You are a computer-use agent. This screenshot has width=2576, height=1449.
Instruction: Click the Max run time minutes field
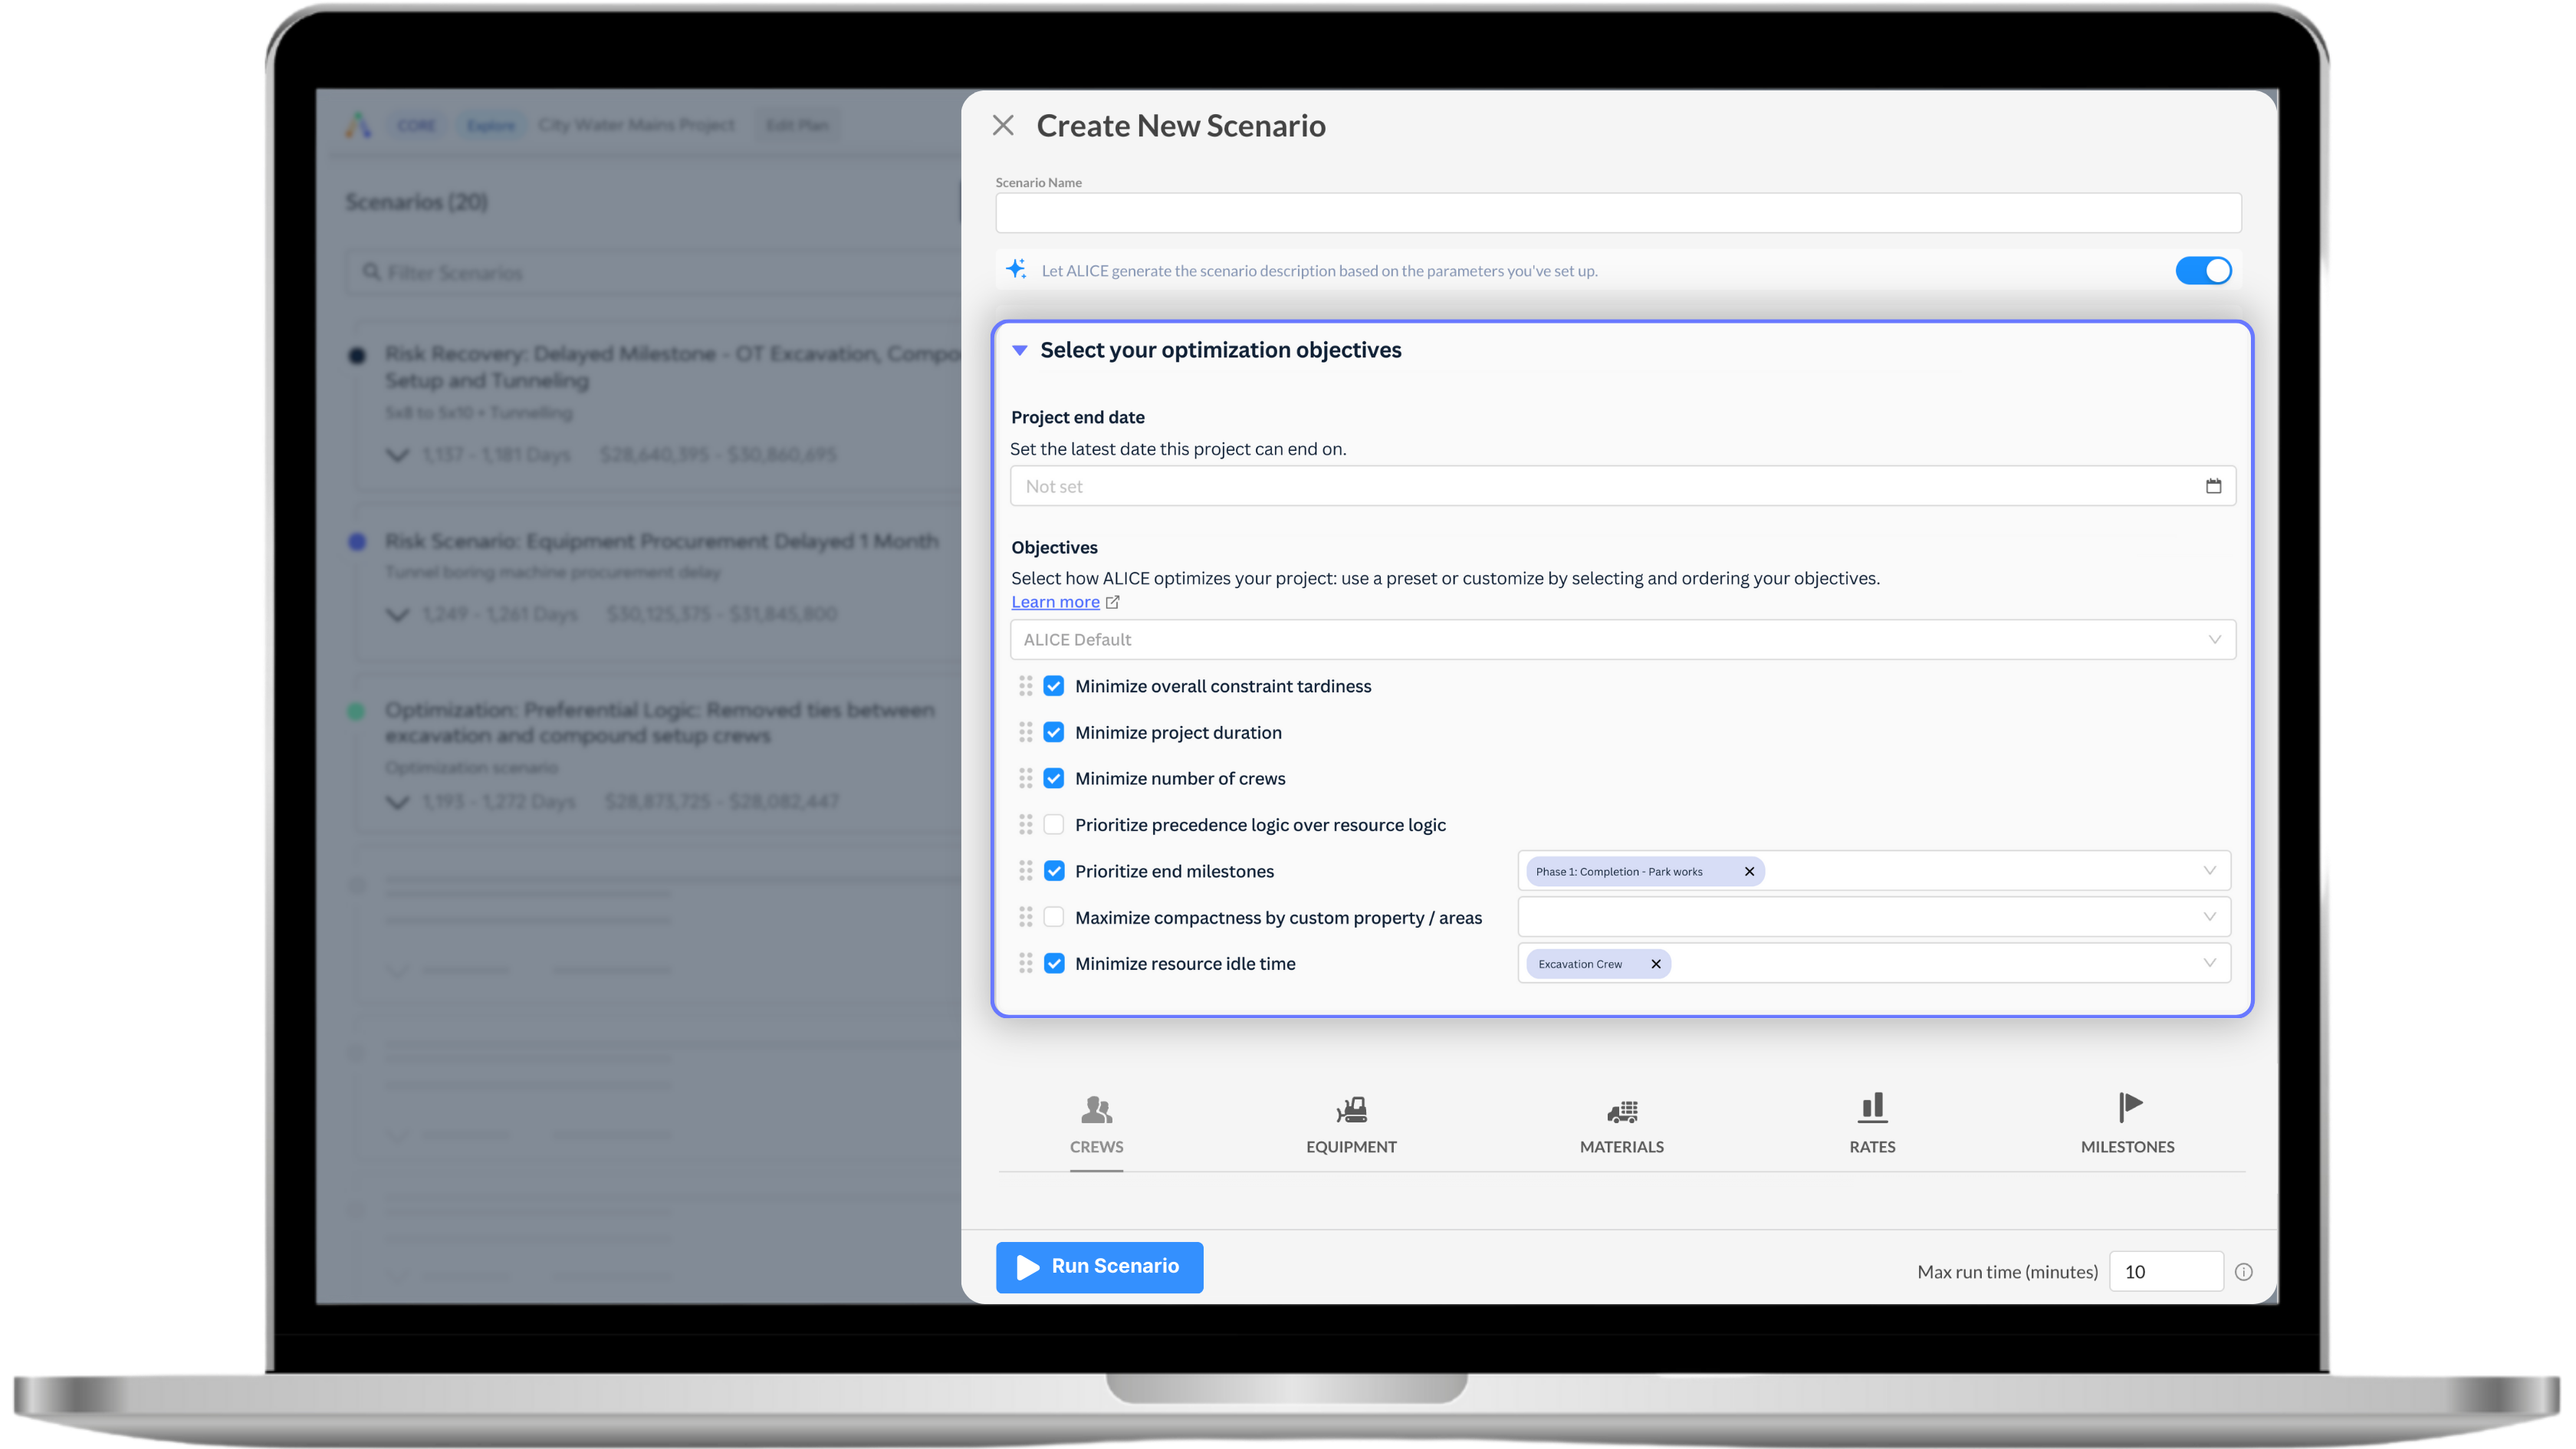(2166, 1272)
